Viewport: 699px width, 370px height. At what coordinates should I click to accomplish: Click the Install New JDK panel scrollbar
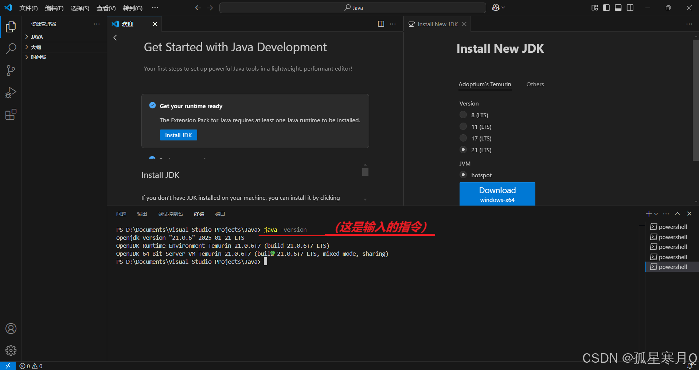(x=696, y=100)
